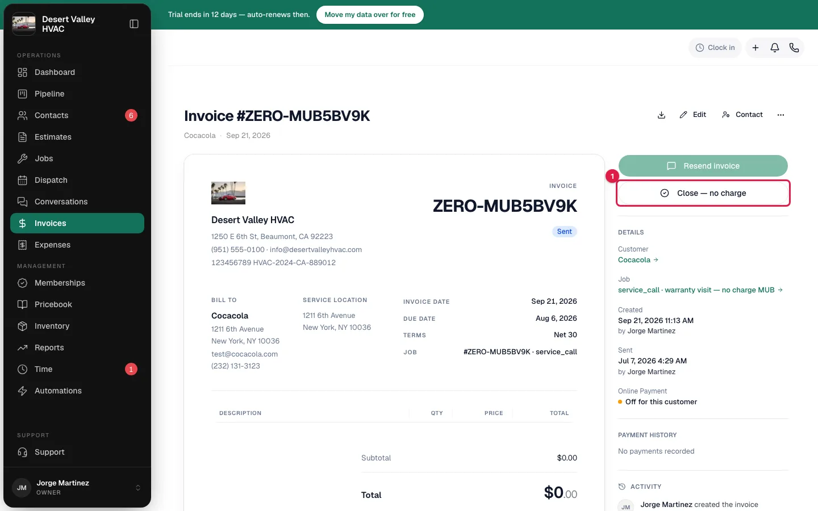Click the Activity history icon

(622, 487)
